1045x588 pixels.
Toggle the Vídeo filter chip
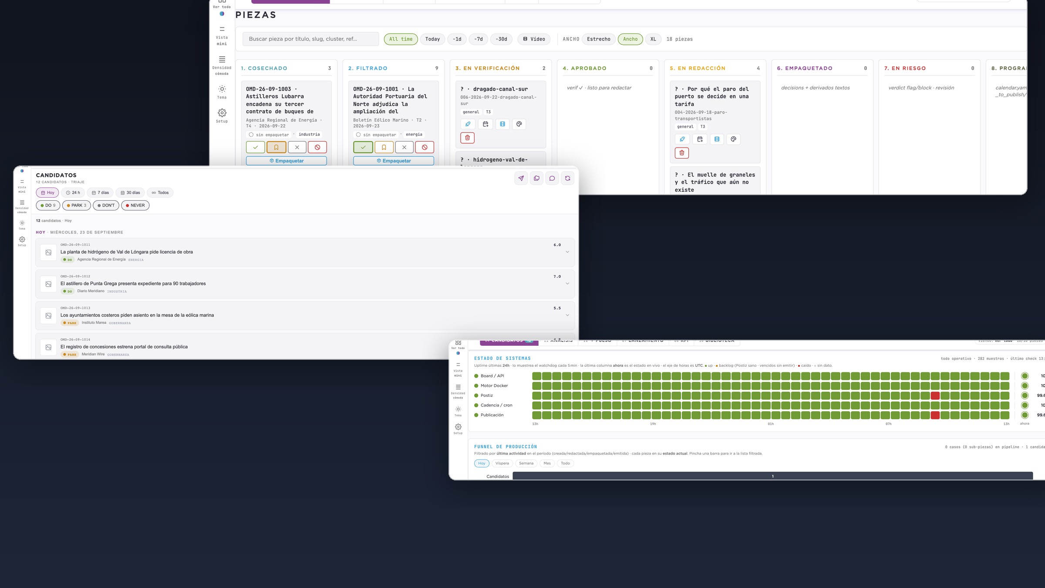click(534, 39)
